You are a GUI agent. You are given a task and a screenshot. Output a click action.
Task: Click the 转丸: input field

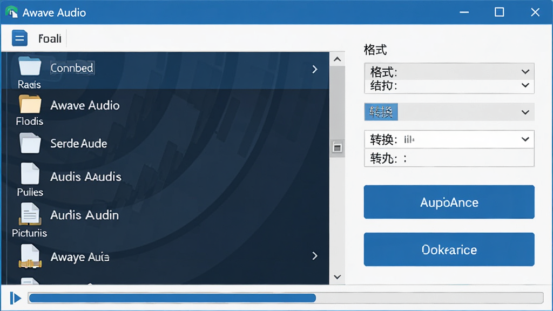coord(449,158)
